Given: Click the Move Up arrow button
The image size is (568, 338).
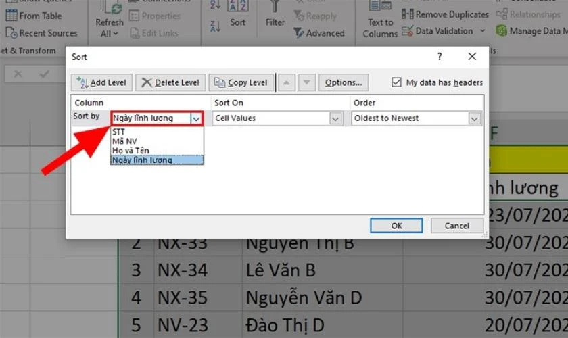Looking at the screenshot, I should click(287, 82).
